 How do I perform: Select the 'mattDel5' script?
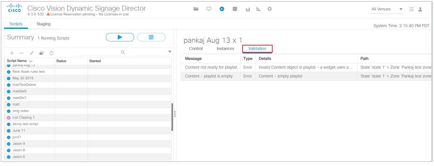88,91
